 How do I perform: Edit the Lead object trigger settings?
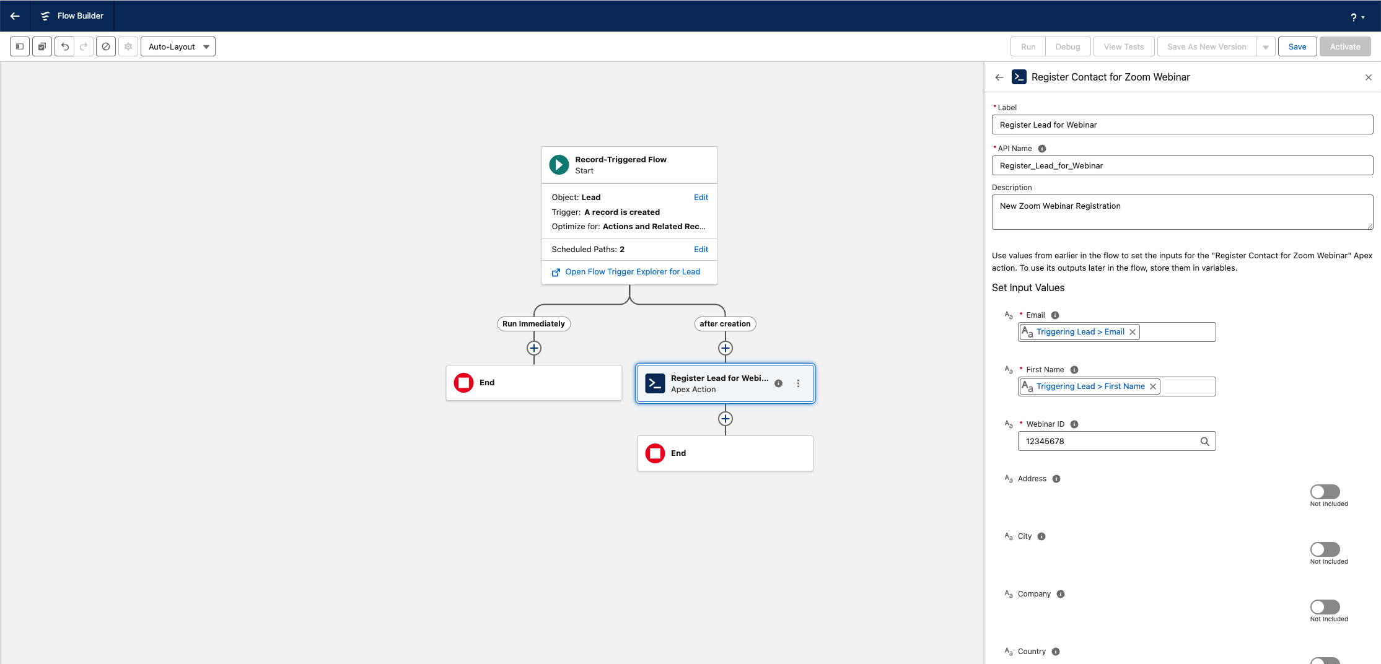click(701, 197)
